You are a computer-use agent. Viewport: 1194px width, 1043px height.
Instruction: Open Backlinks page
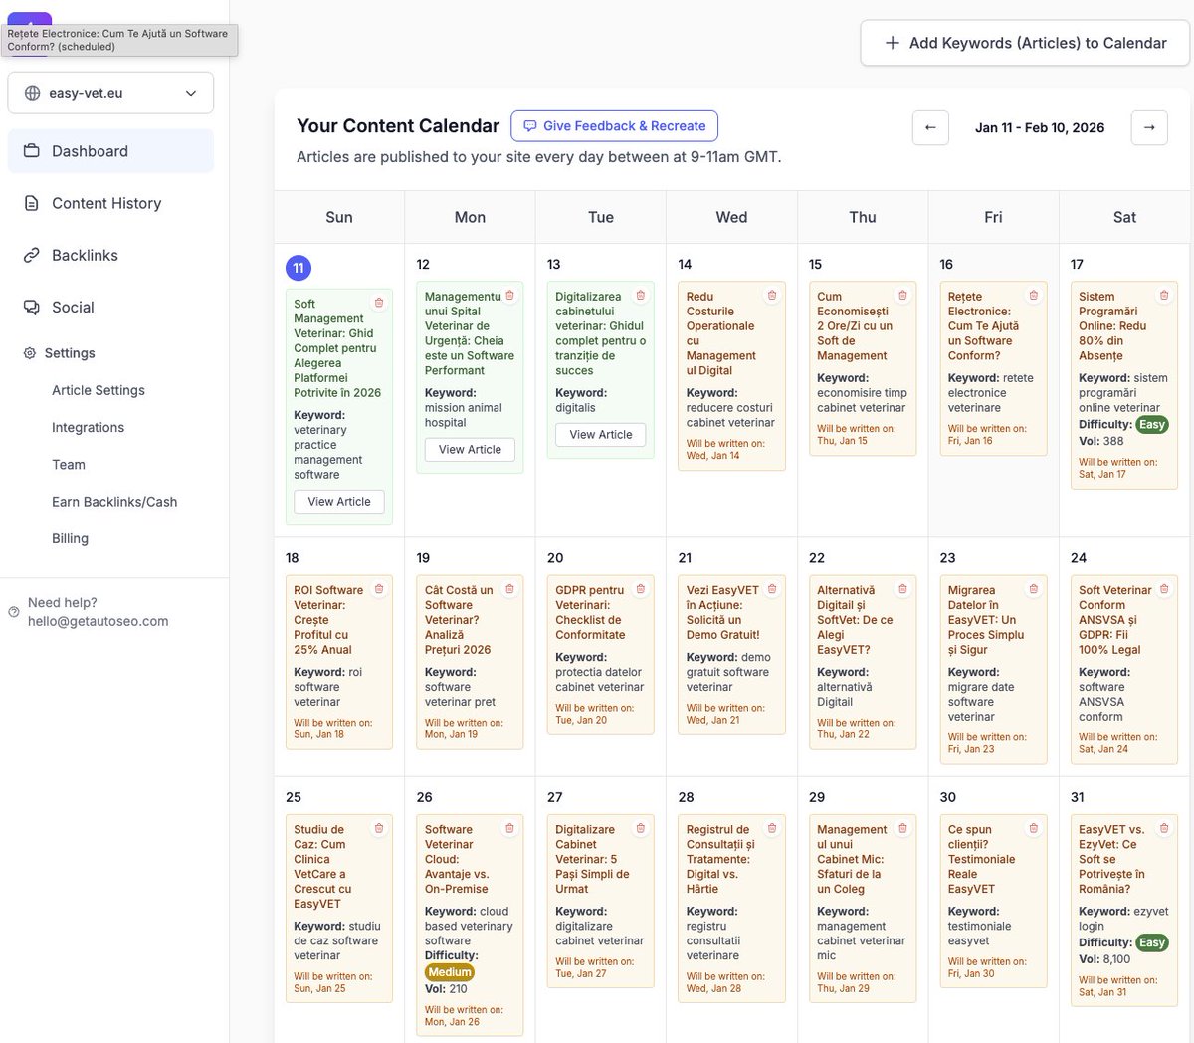(110, 255)
